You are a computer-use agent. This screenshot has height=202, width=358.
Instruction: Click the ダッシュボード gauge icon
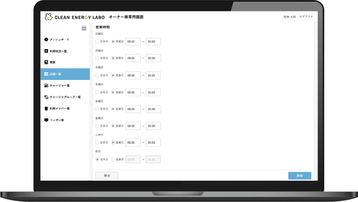(46, 40)
